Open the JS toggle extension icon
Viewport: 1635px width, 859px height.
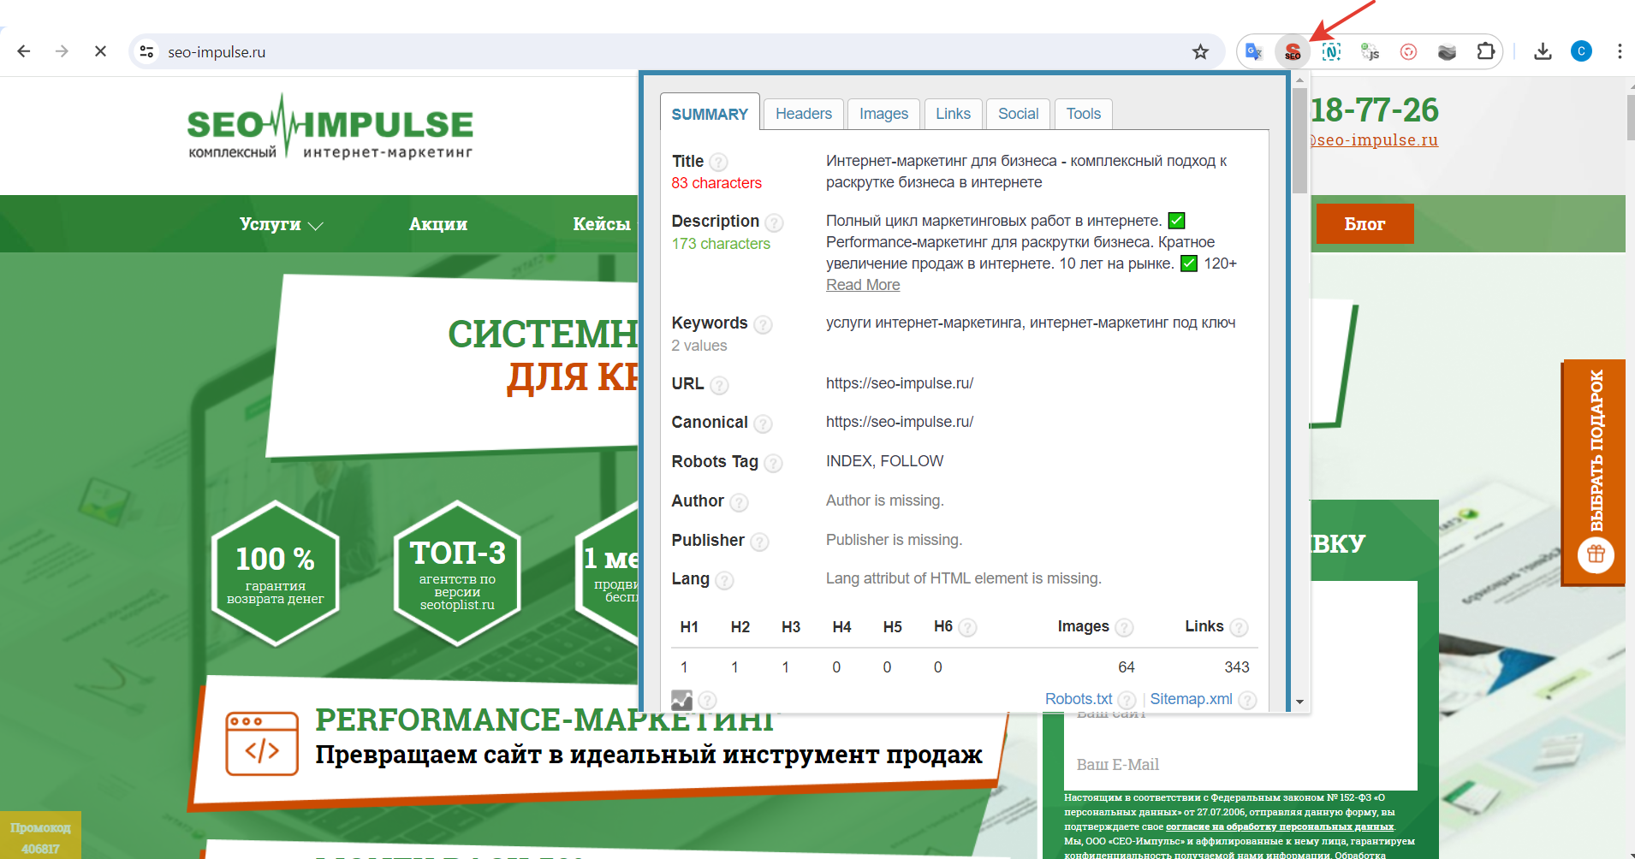(1370, 51)
